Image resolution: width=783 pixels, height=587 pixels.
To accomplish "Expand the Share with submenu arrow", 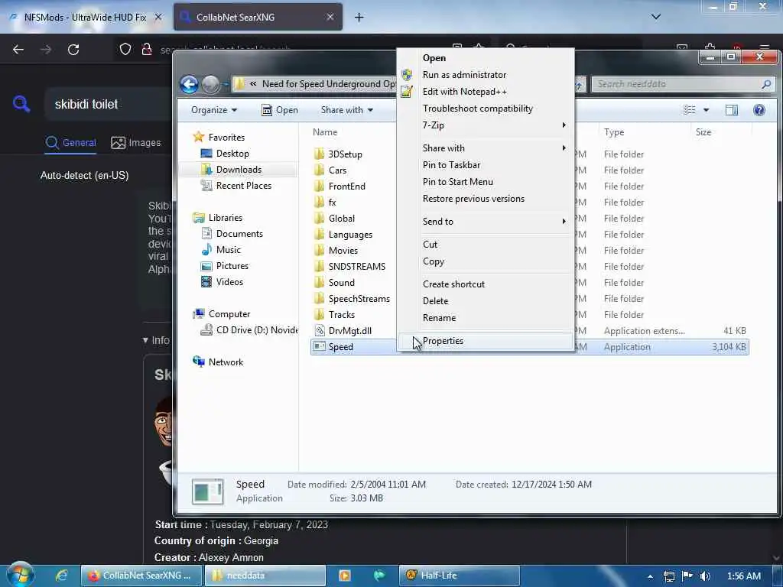I will click(x=564, y=148).
